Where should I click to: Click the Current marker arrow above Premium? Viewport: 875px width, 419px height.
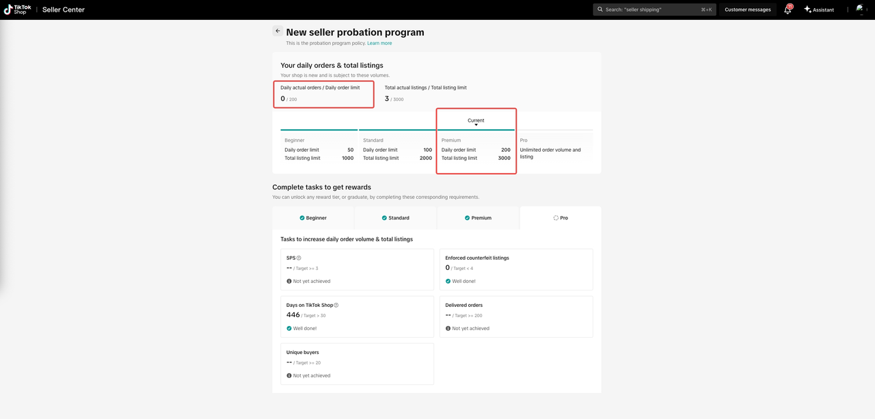476,125
